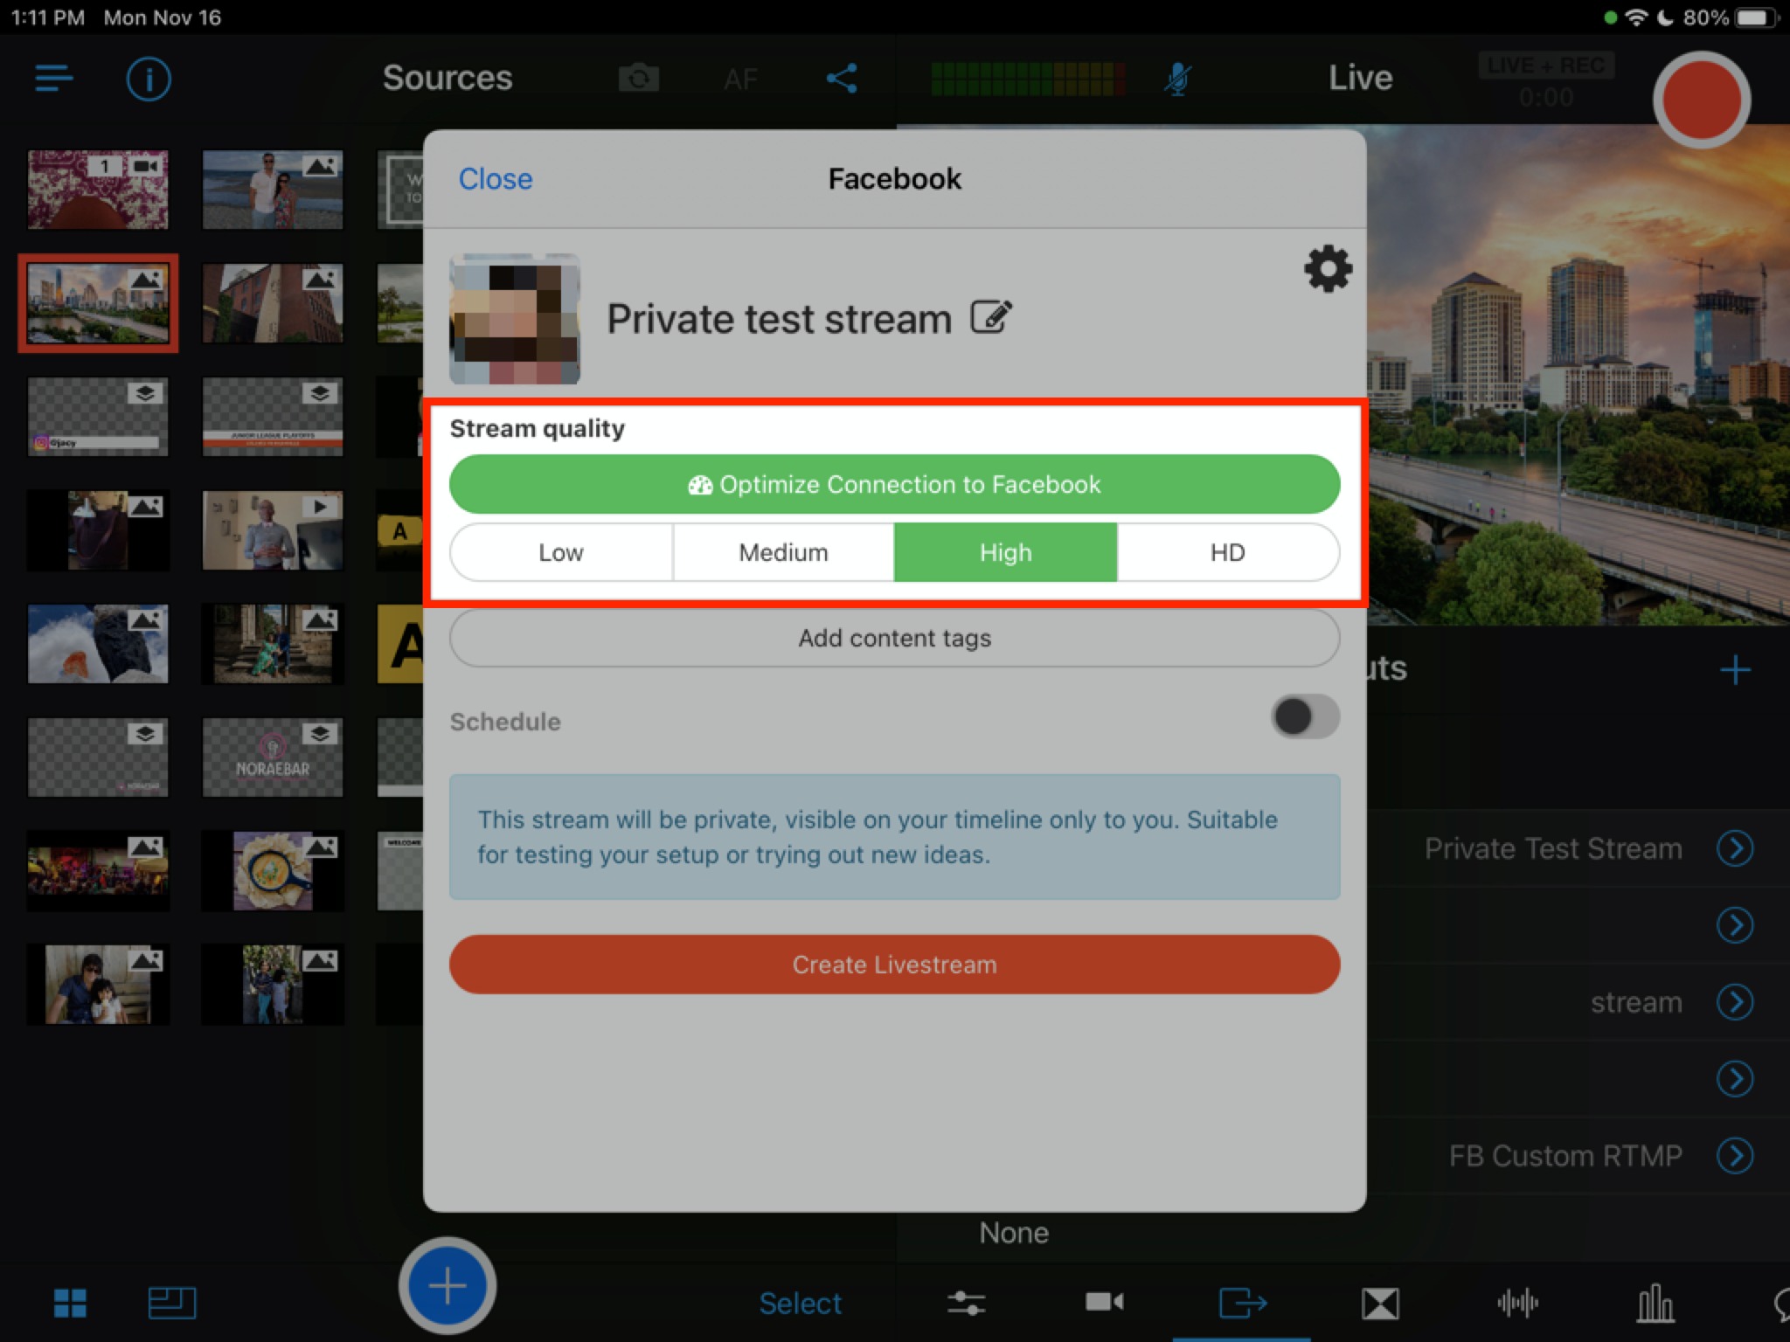Expand the Private Test Stream output chevron

1734,848
